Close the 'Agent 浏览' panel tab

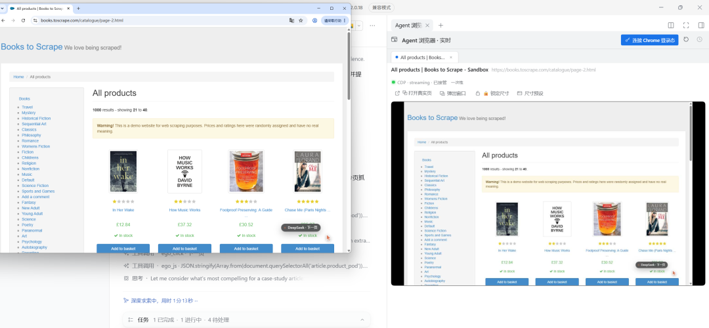[427, 26]
